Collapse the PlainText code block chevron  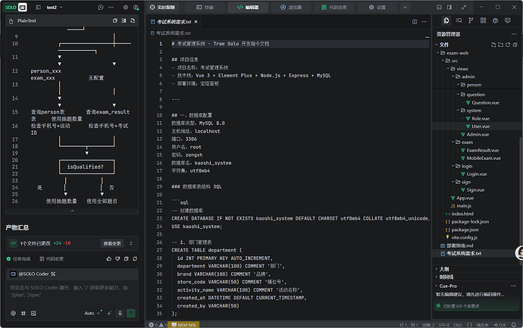coord(72,211)
